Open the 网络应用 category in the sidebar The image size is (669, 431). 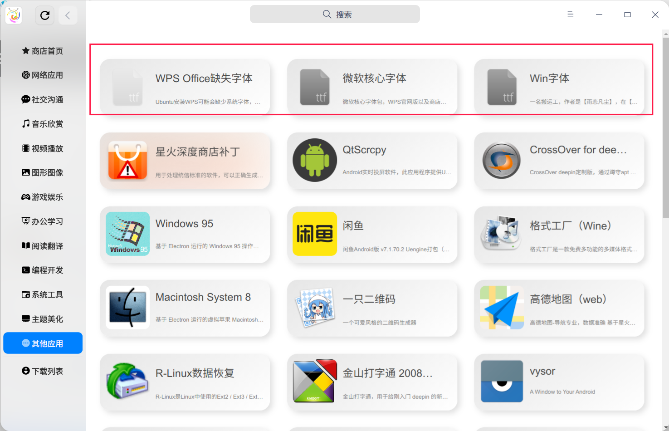click(x=42, y=75)
